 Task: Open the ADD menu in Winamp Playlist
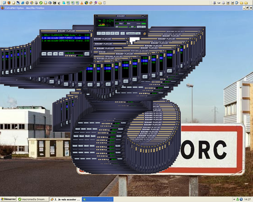(x=44, y=54)
